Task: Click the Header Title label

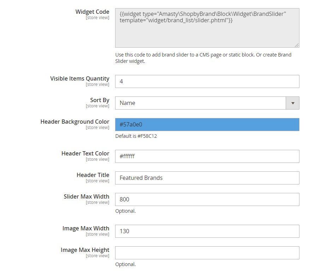Action: pyautogui.click(x=93, y=175)
